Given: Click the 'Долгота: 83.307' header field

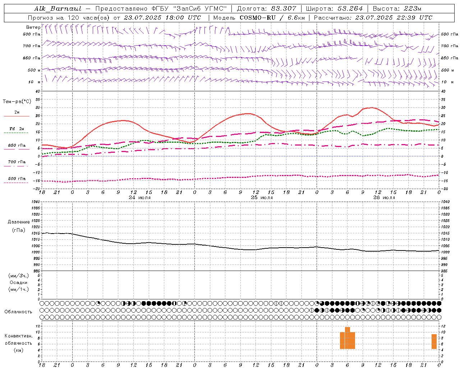Looking at the screenshot, I should pos(267,9).
